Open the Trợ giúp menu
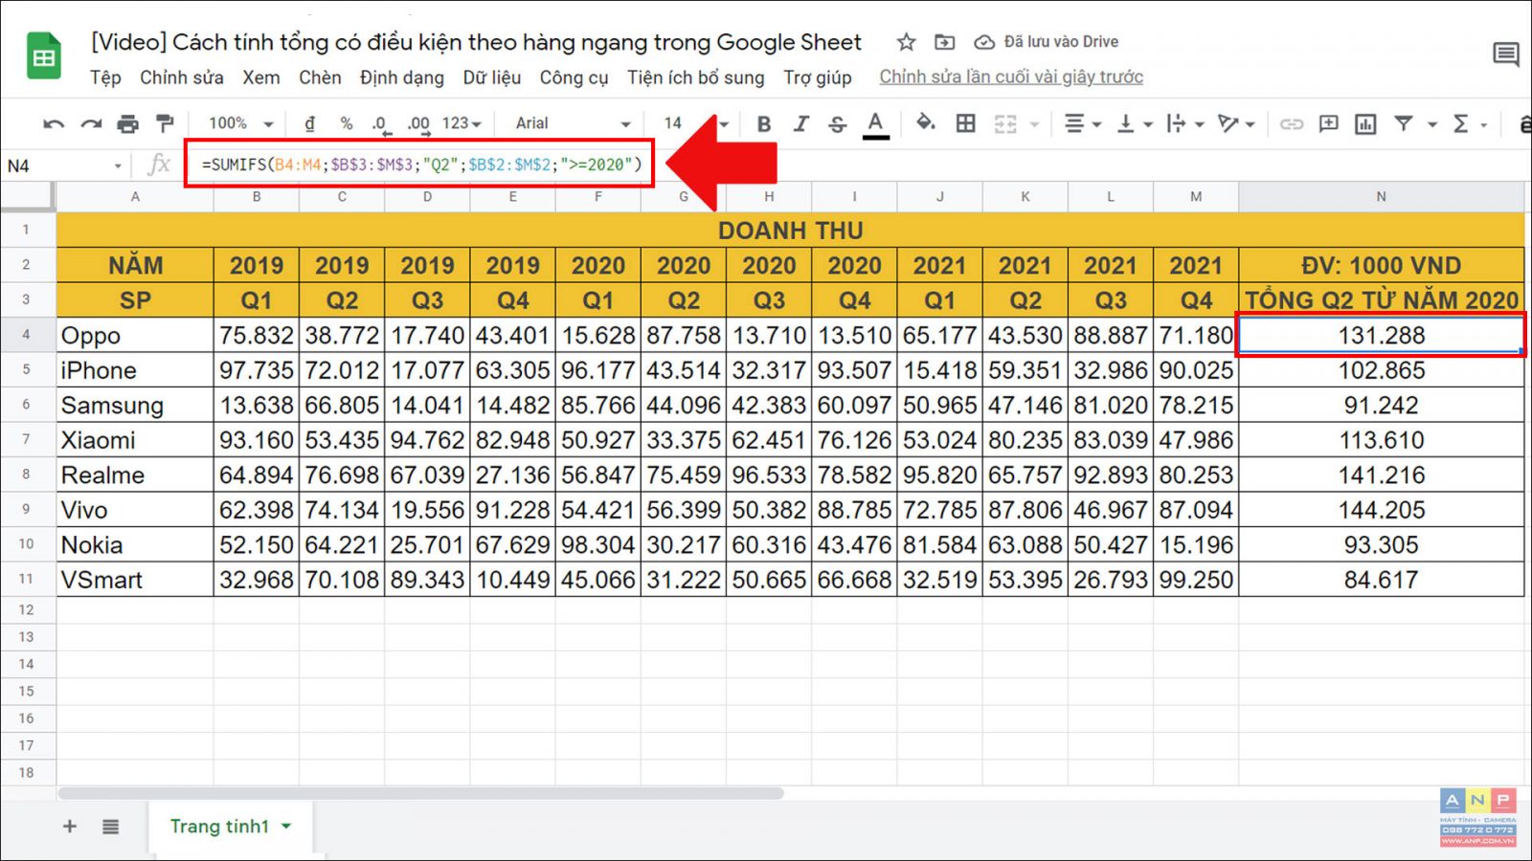 tap(817, 77)
